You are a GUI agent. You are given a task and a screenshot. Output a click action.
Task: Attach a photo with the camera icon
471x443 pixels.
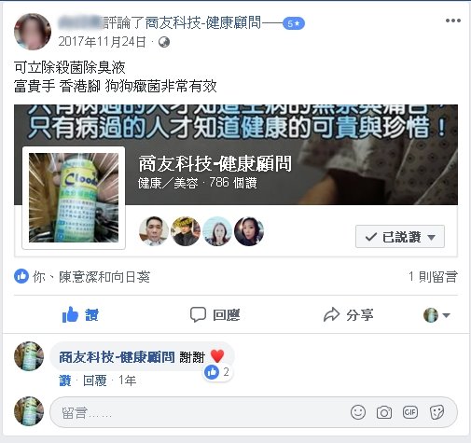384,412
